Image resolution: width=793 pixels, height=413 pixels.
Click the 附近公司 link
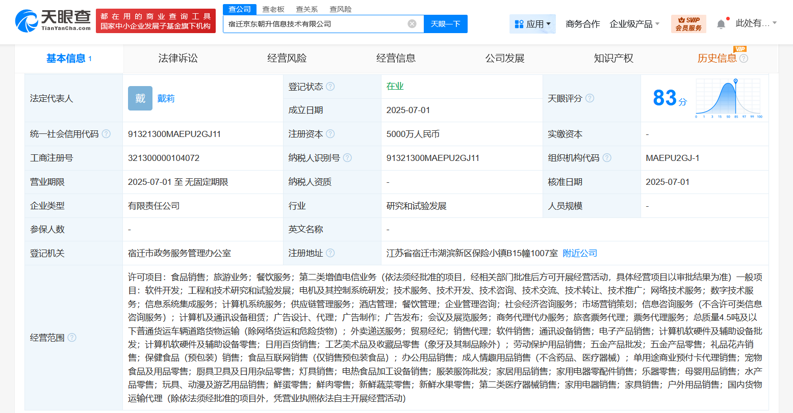pyautogui.click(x=580, y=253)
